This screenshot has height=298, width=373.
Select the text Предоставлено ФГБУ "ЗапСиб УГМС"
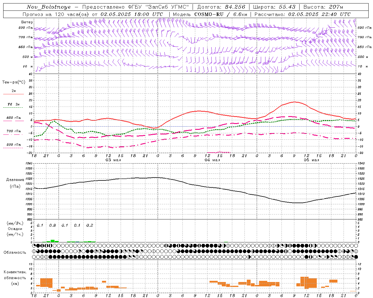pos(136,7)
